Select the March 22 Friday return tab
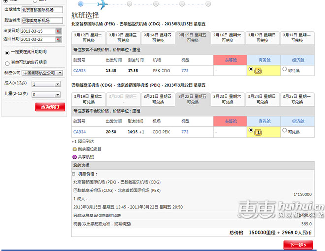The width and height of the screenshot is (325, 251). click(193, 99)
